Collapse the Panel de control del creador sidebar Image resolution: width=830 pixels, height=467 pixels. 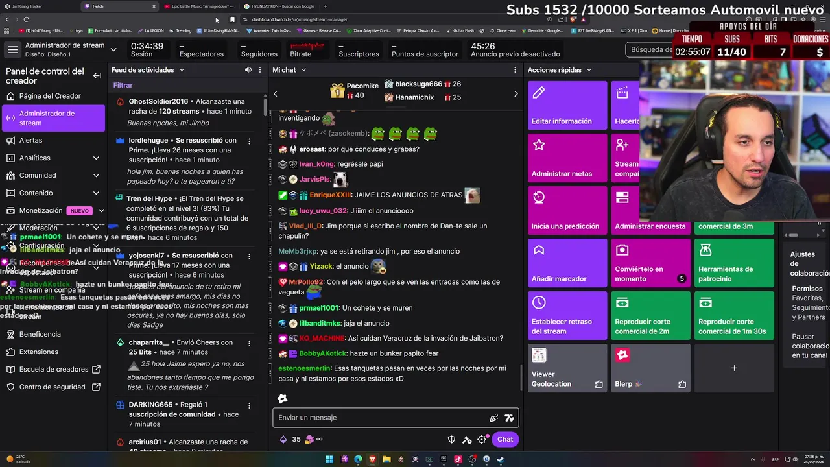pos(97,76)
